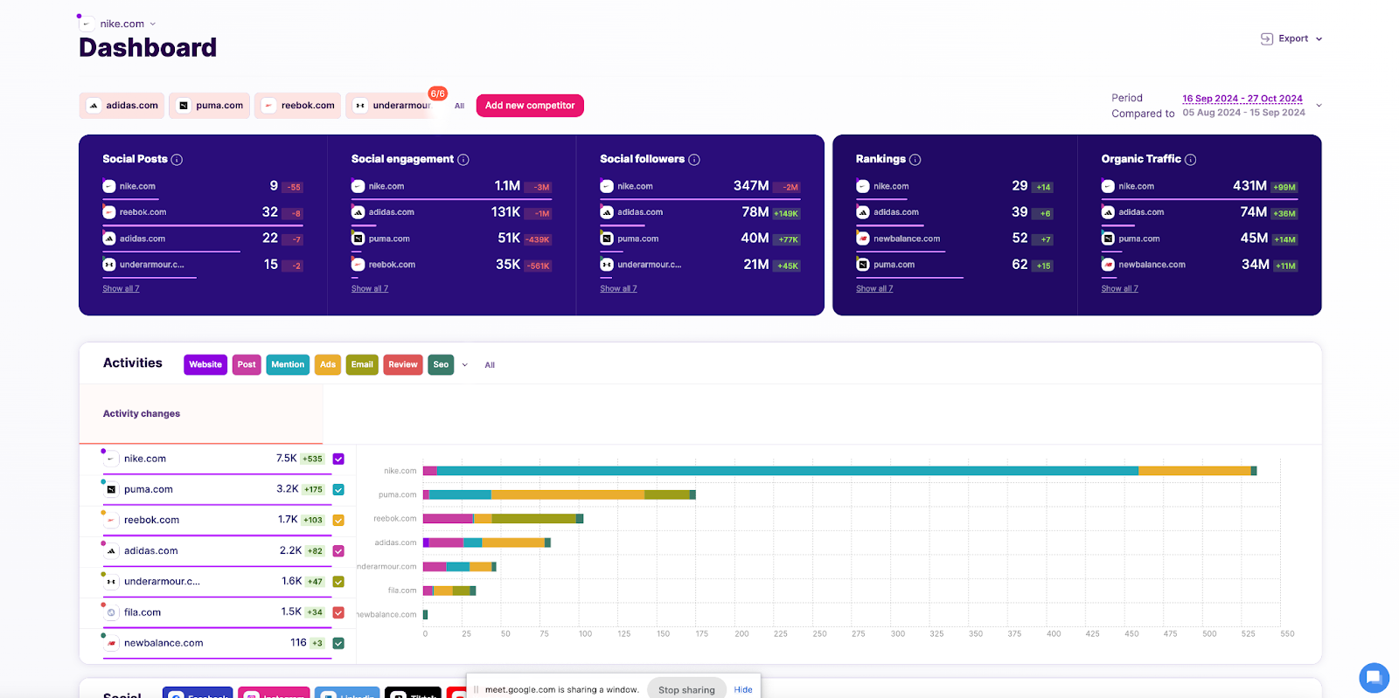The image size is (1399, 698).
Task: Disable the underarmour activity checkbox
Action: click(x=338, y=582)
